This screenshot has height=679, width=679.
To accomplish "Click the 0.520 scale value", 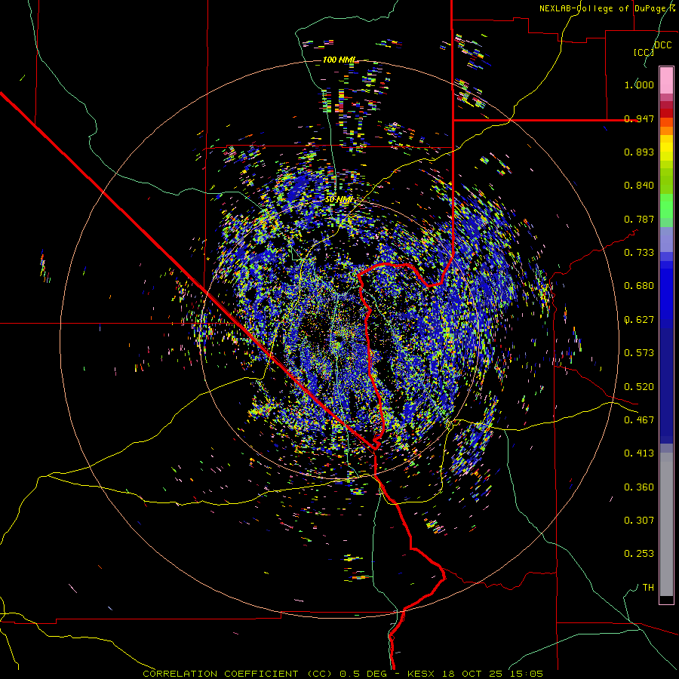I will 639,387.
